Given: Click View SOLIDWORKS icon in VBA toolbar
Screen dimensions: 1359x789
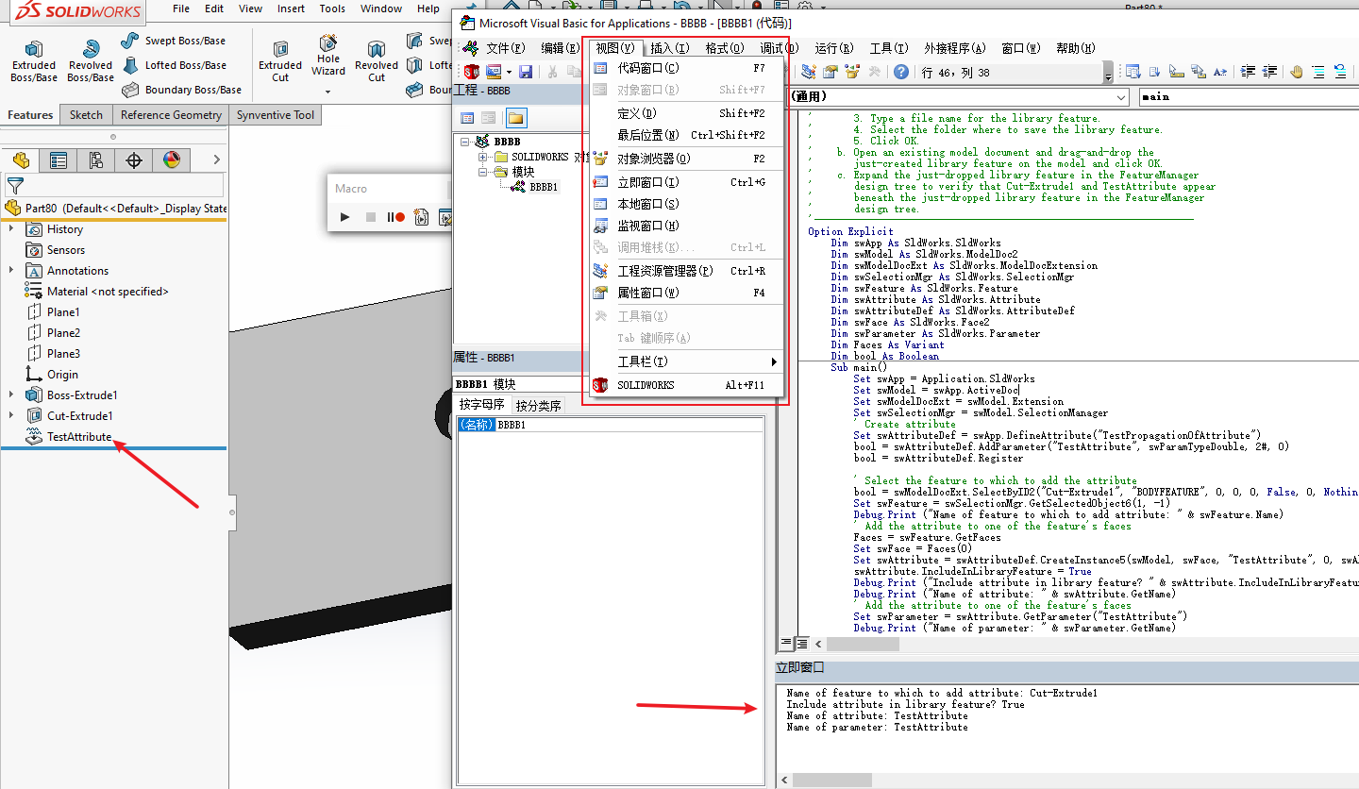Looking at the screenshot, I should 471,72.
